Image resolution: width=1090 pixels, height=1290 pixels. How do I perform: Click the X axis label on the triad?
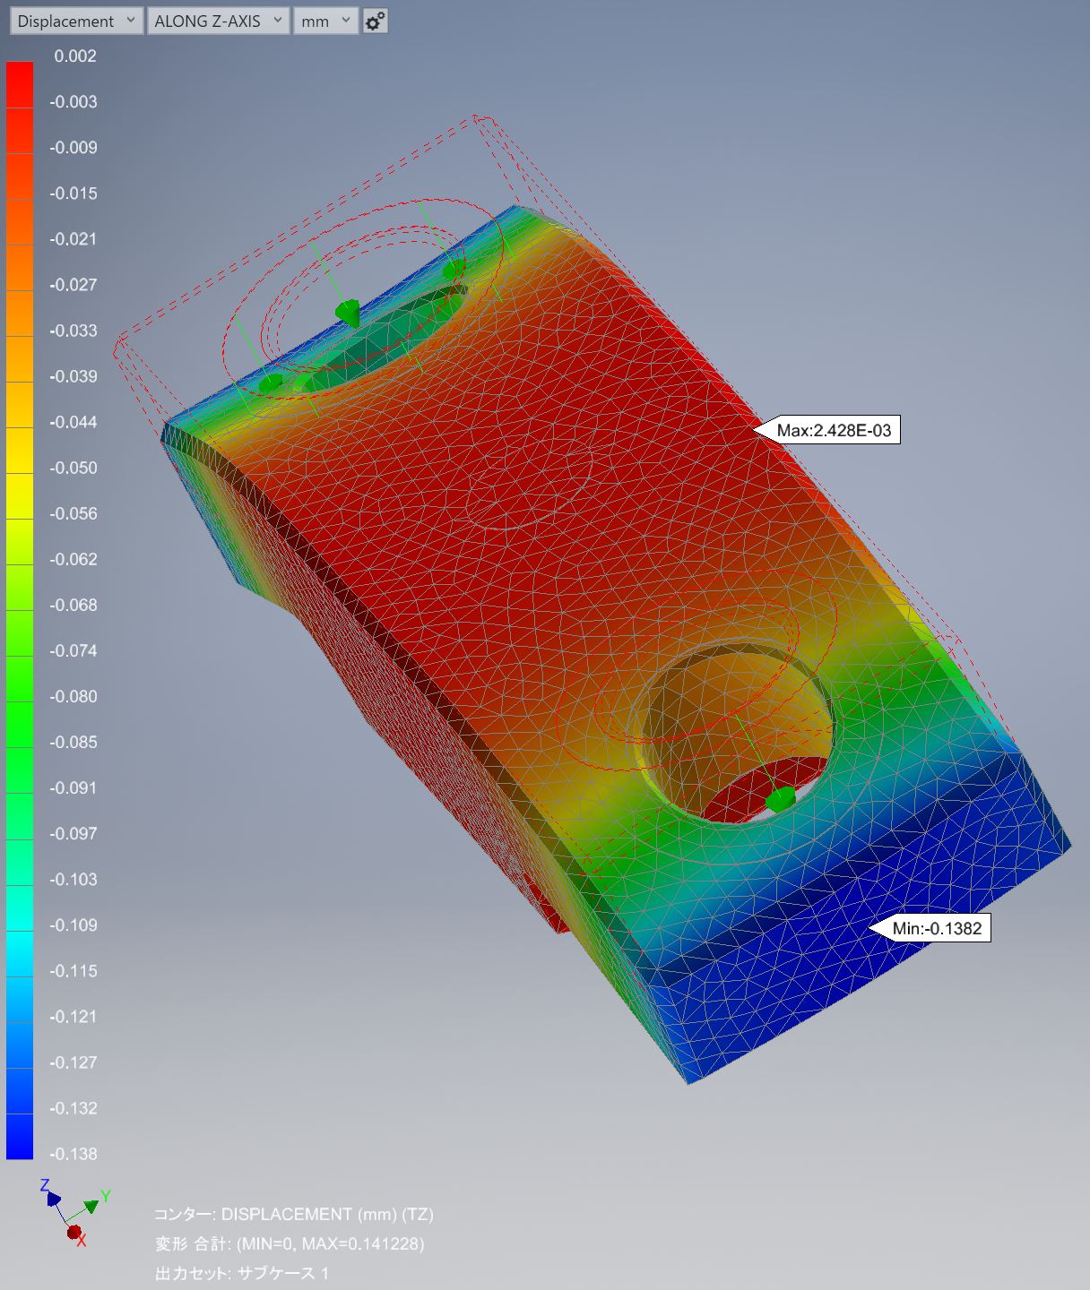tap(82, 1241)
